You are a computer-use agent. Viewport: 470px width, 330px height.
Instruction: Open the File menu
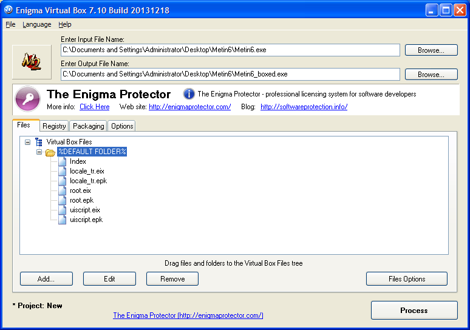(x=10, y=24)
